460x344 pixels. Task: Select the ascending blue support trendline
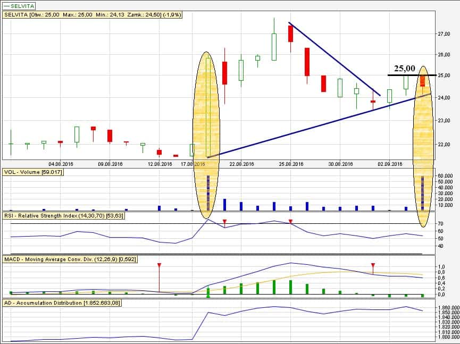(x=274, y=125)
